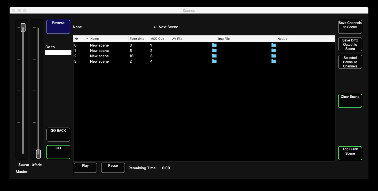The image size is (378, 191).
Task: Pause the running scene
Action: pos(113,168)
